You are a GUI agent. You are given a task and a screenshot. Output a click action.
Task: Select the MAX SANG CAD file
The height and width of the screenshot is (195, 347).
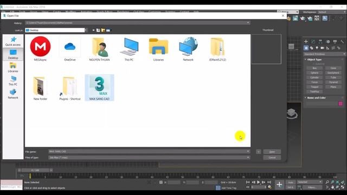click(x=99, y=88)
